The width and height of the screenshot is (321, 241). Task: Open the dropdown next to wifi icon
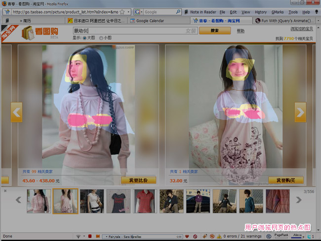point(84,236)
